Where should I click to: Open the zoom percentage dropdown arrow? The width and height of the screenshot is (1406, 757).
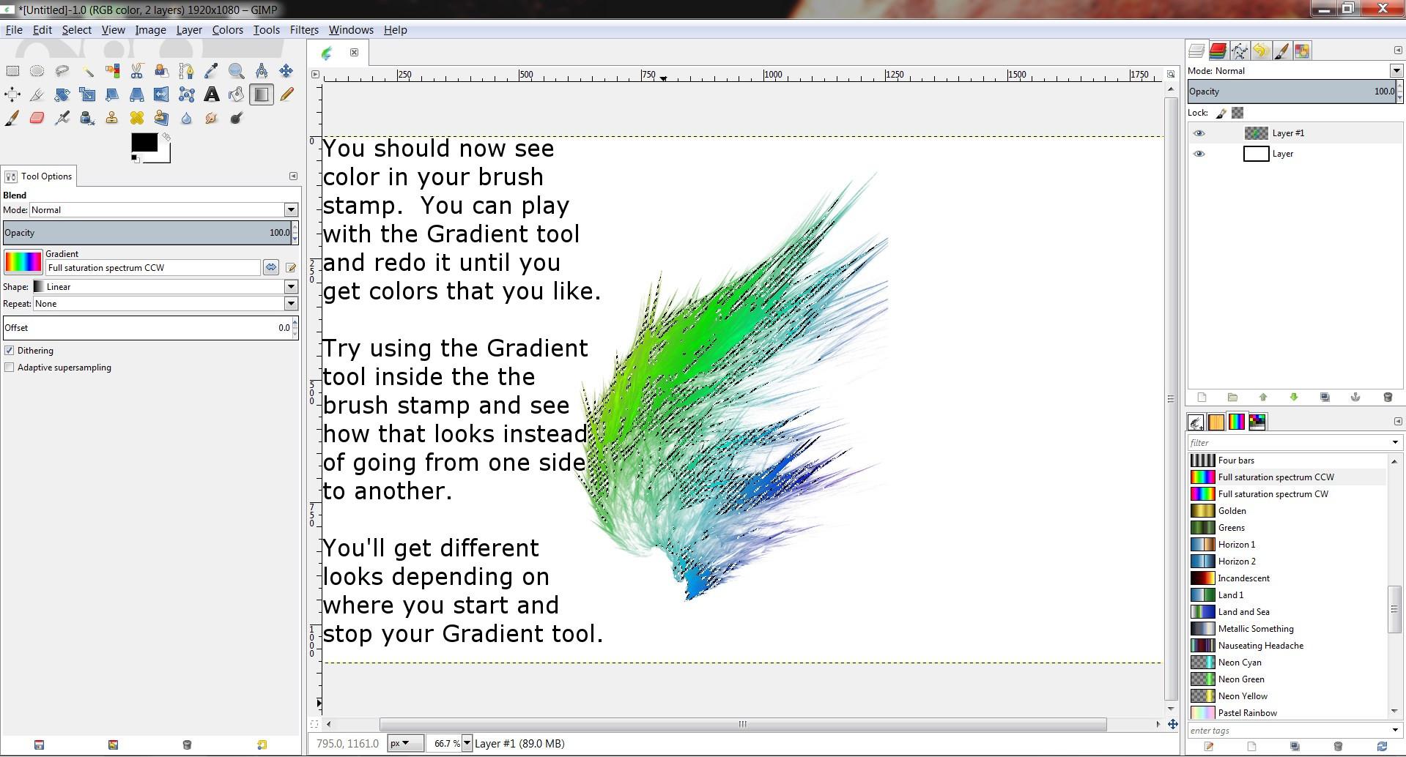click(x=467, y=743)
